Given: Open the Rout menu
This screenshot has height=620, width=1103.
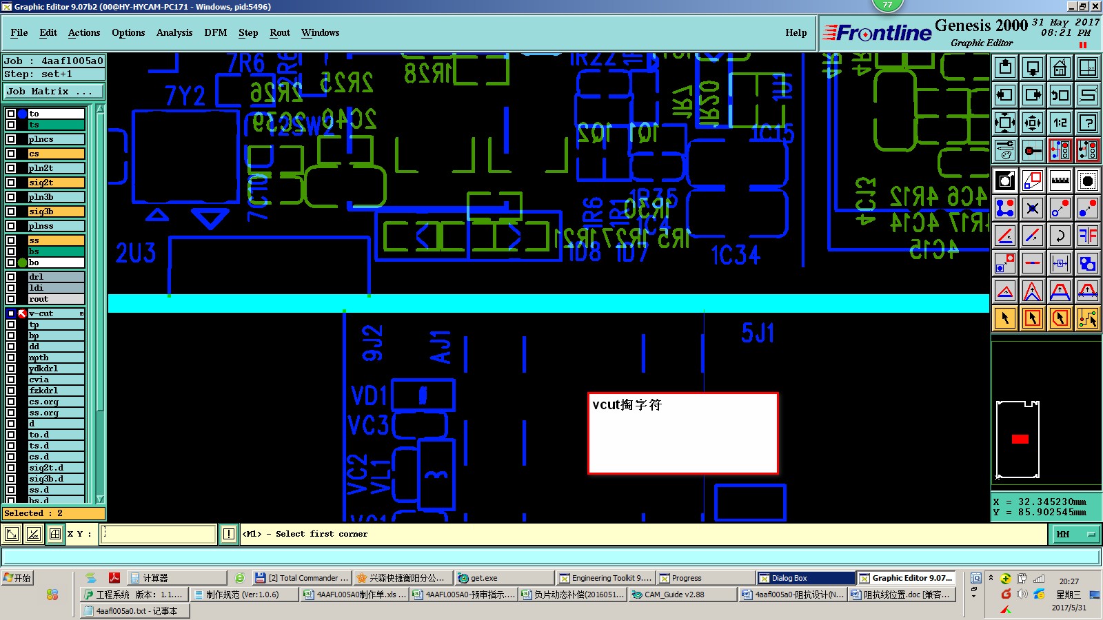Looking at the screenshot, I should (280, 32).
